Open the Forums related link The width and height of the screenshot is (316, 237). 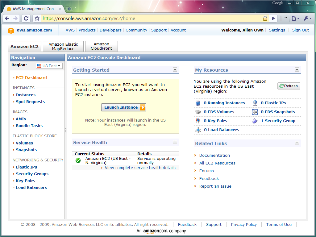(x=206, y=171)
